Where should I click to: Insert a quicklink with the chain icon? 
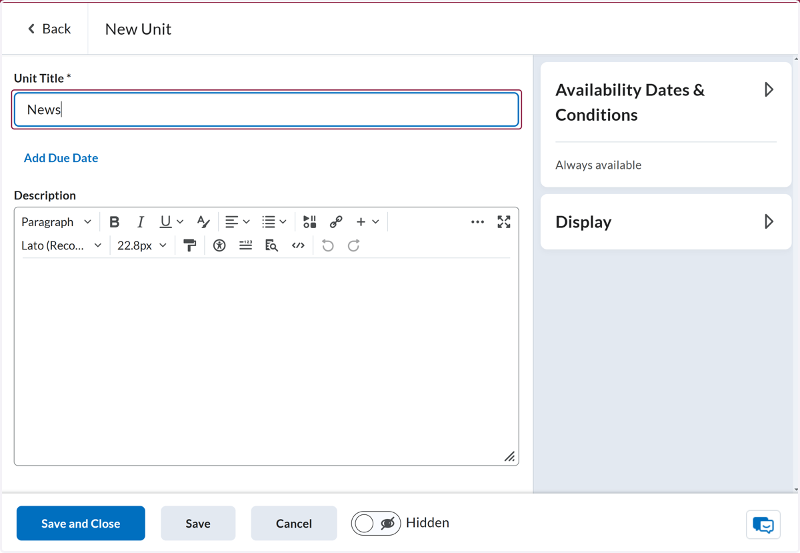(x=336, y=221)
